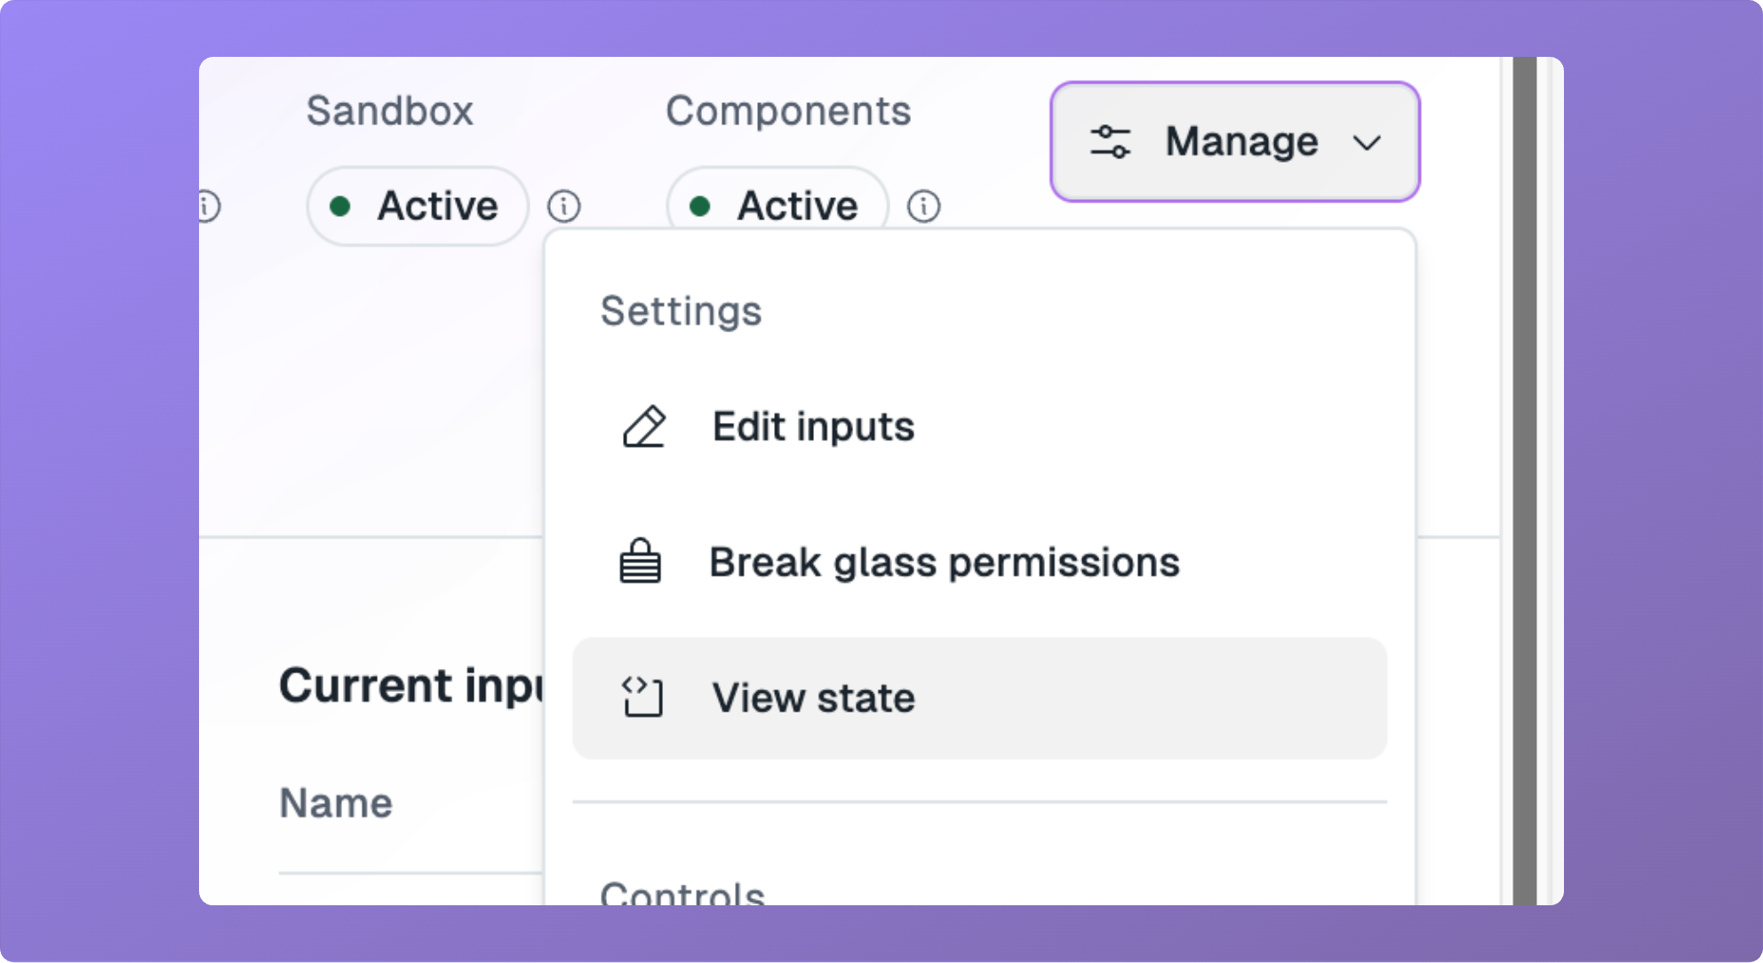Click the chevron arrow beside Manage
The image size is (1763, 963).
(x=1367, y=143)
